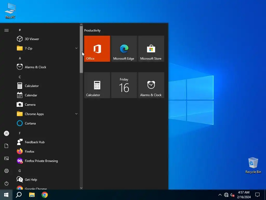Viewport: 266px width, 200px height.
Task: Expand the Start menu hamburger button
Action: click(6, 30)
